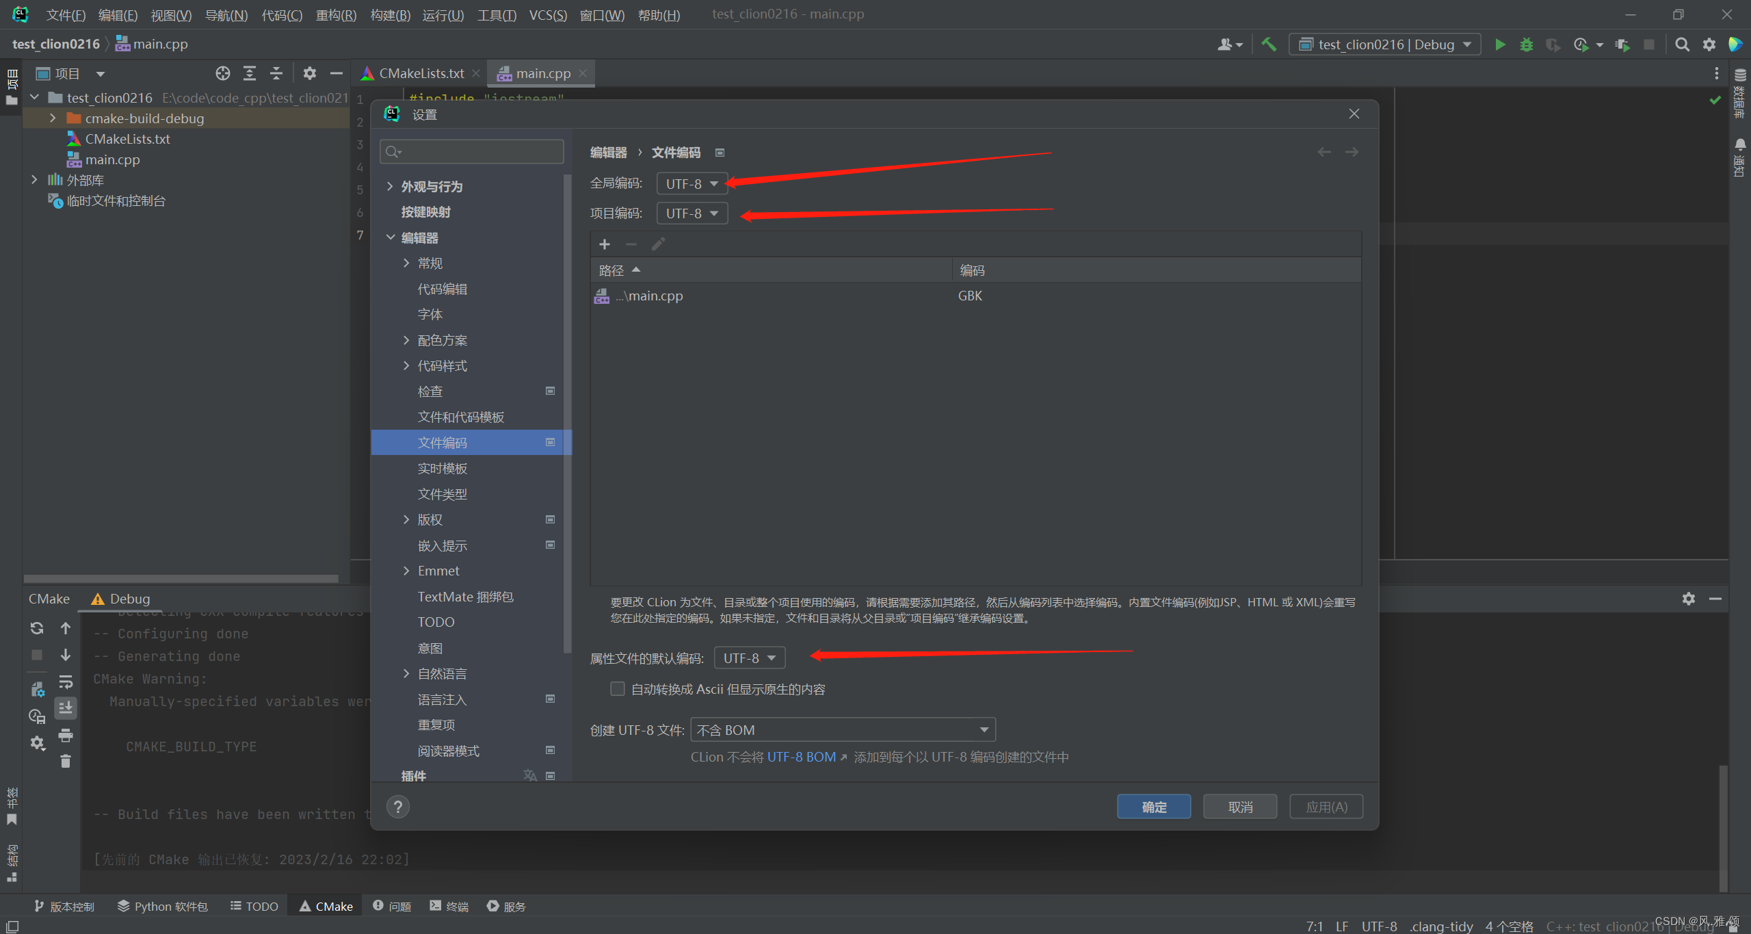Click the Build hammer icon
Screen dimensions: 1751x934
[x=1269, y=44]
